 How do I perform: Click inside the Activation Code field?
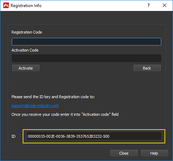tap(86, 58)
